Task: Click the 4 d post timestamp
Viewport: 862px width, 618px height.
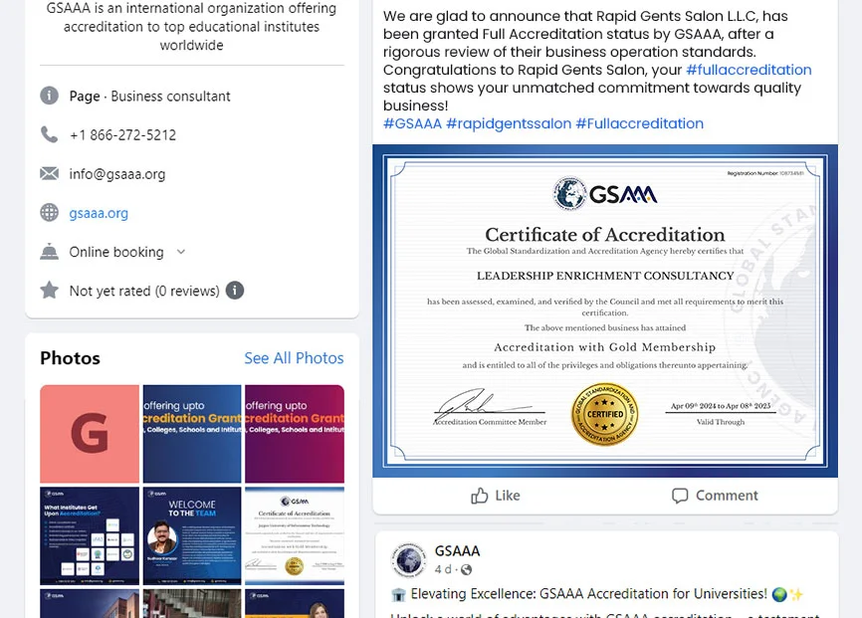Action: [x=443, y=569]
